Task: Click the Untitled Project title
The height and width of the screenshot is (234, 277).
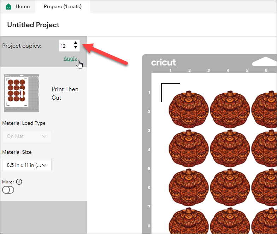Action: [x=33, y=25]
